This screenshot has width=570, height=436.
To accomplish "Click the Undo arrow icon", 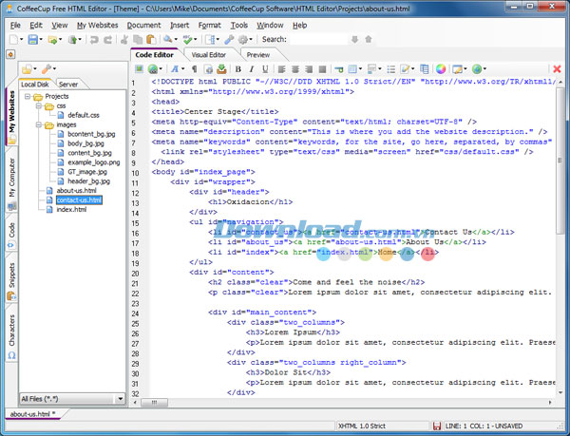I will [x=94, y=40].
